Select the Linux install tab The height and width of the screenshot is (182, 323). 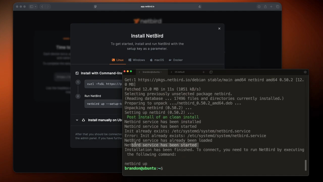(x=118, y=60)
